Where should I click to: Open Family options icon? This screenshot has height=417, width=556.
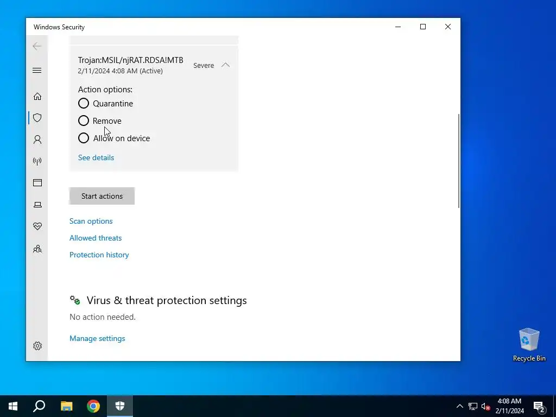37,249
